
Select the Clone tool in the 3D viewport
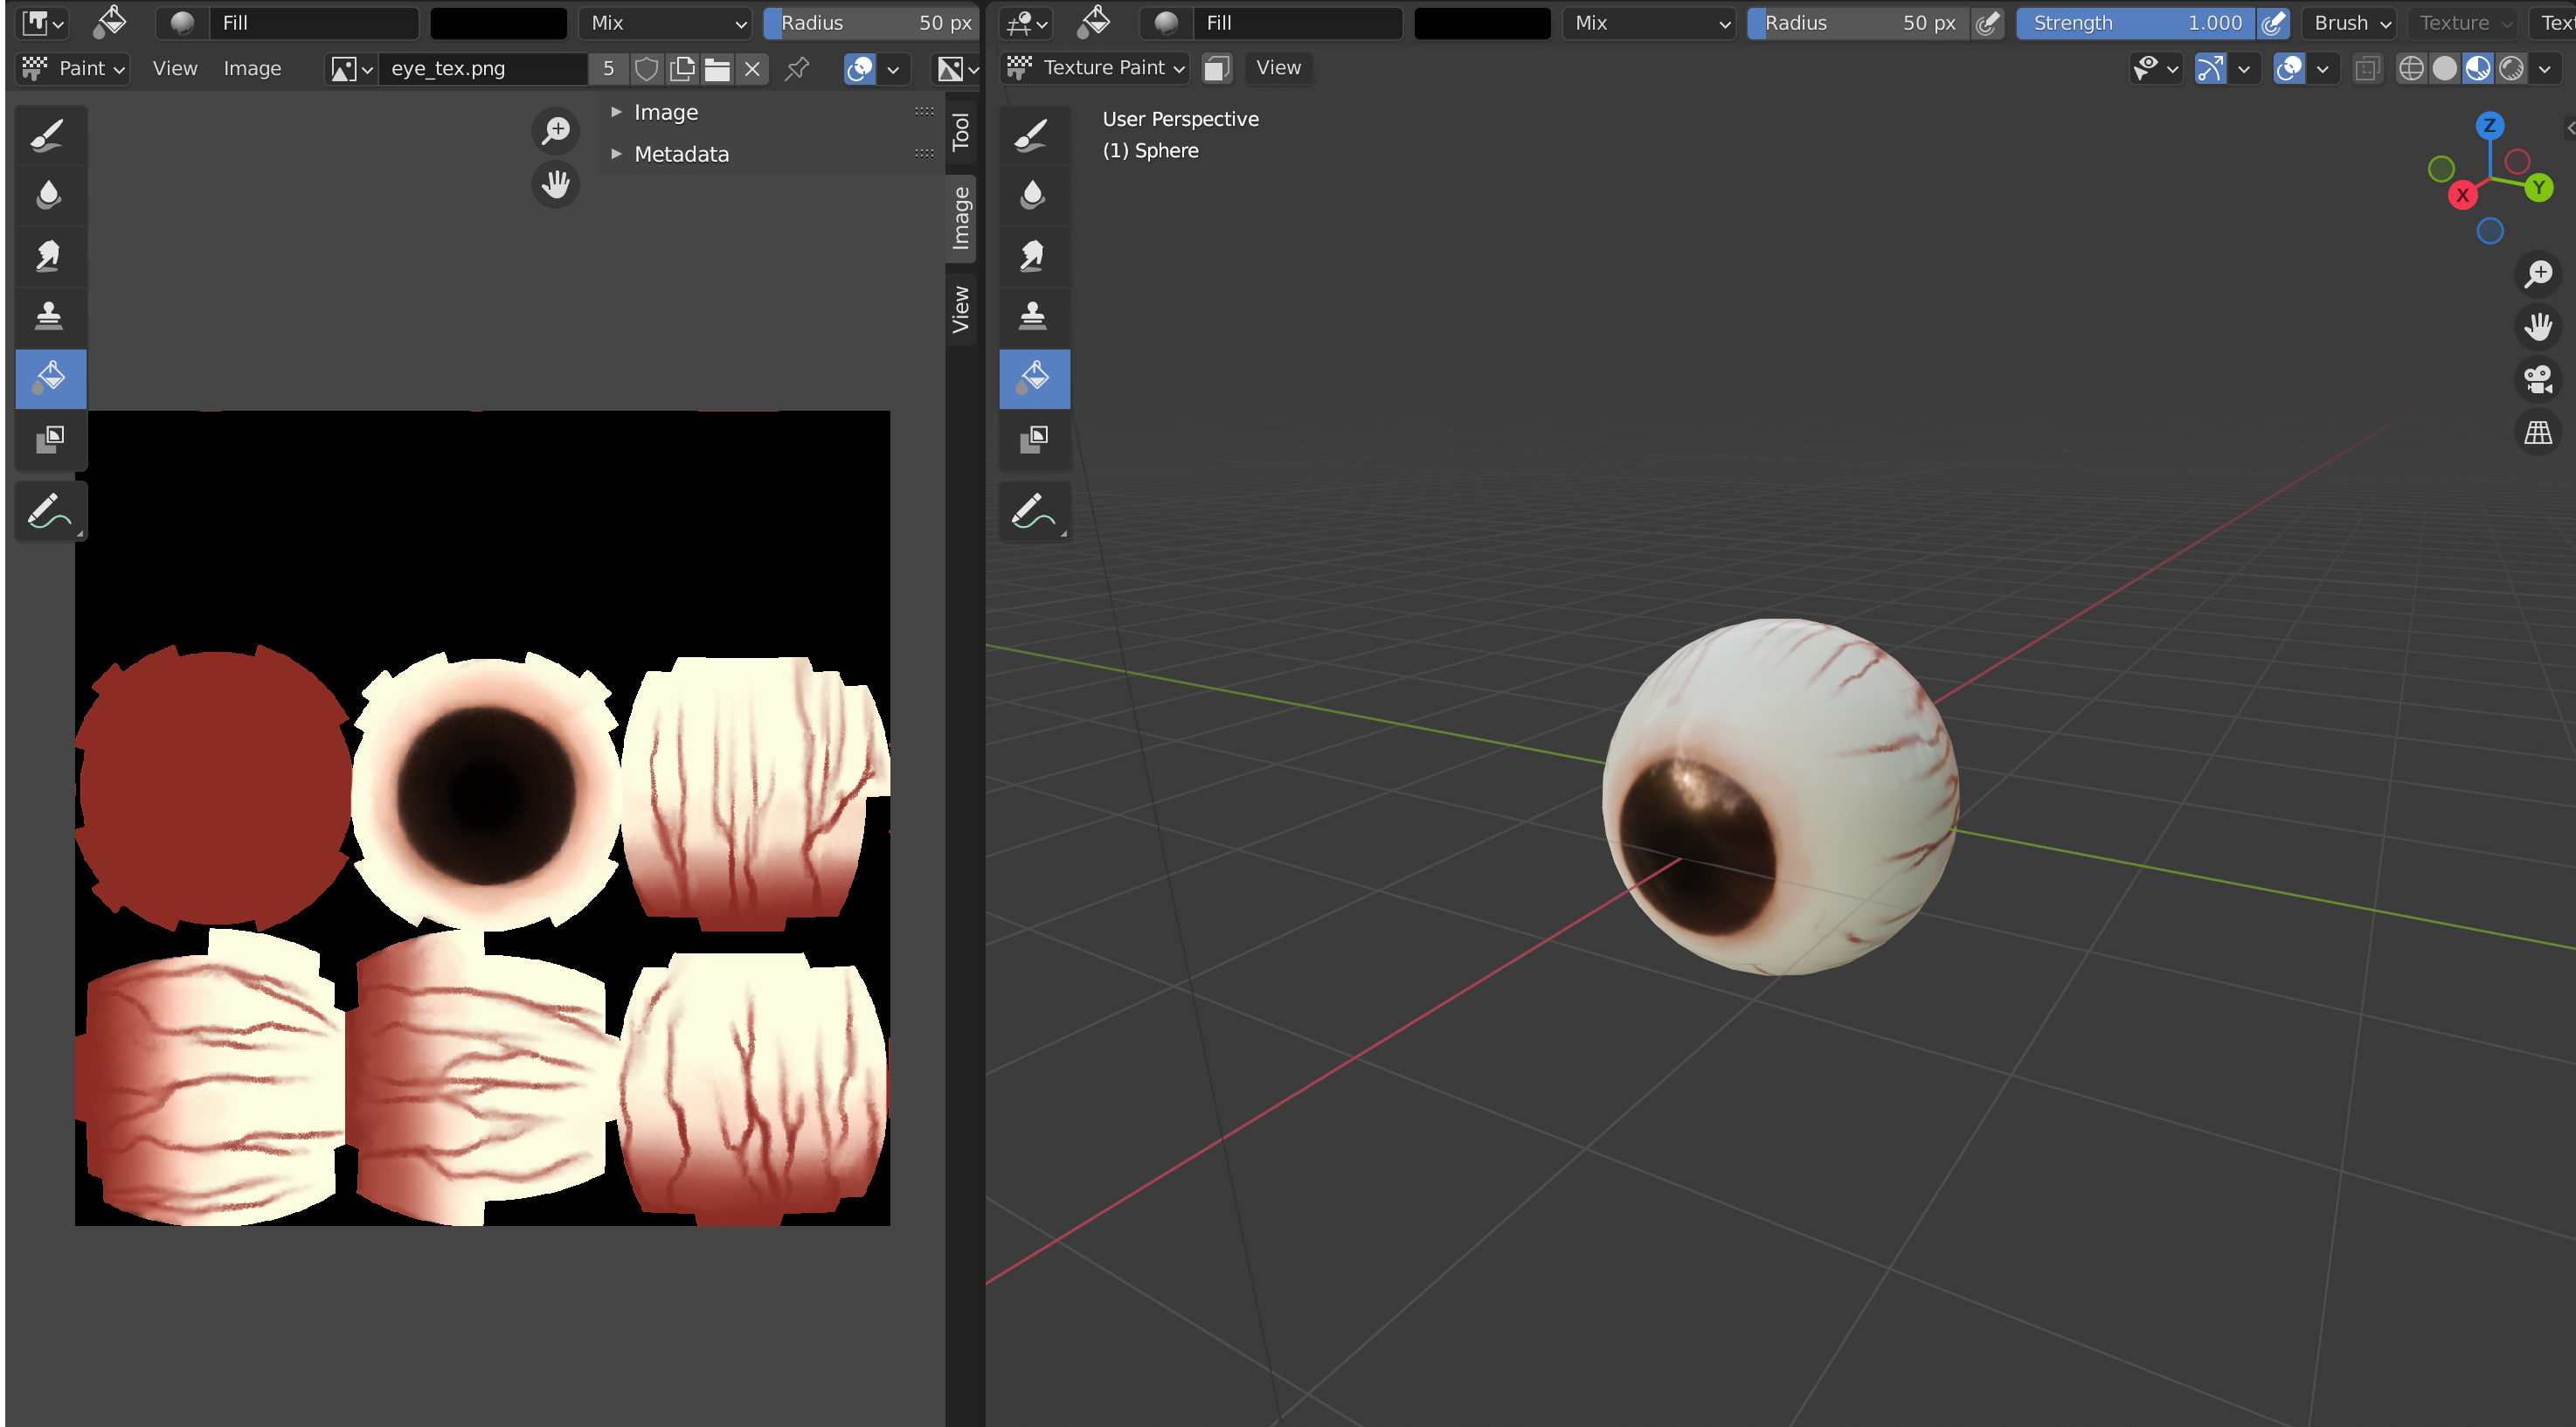pyautogui.click(x=1033, y=317)
